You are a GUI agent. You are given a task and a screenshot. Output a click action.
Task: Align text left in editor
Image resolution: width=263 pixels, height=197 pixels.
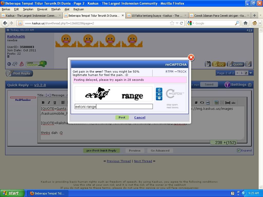click(x=63, y=103)
